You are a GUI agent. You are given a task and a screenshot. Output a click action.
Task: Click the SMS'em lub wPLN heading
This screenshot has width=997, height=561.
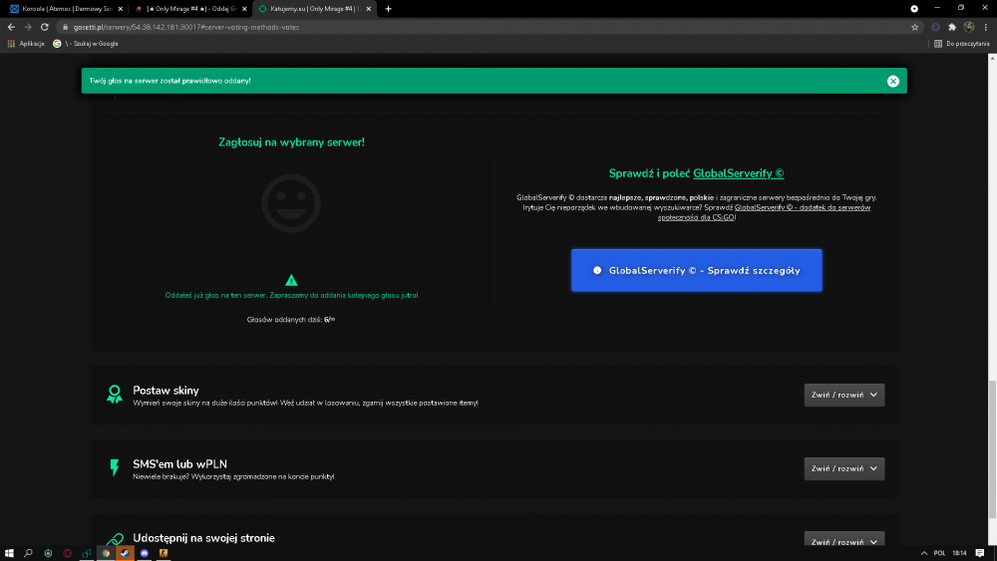(179, 463)
